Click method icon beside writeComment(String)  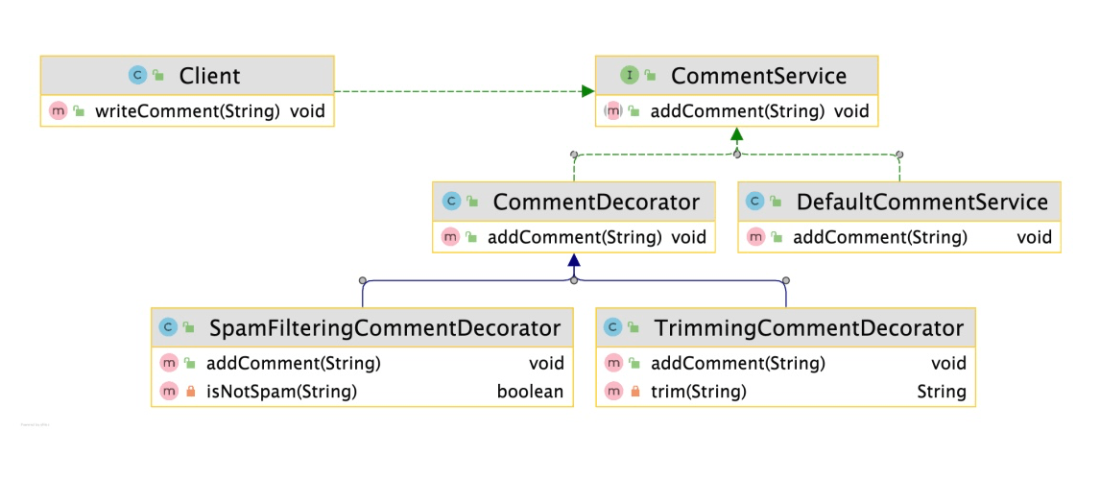pos(58,111)
